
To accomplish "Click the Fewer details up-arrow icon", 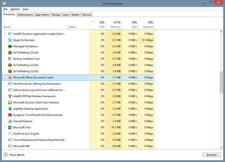I will pos(5,155).
